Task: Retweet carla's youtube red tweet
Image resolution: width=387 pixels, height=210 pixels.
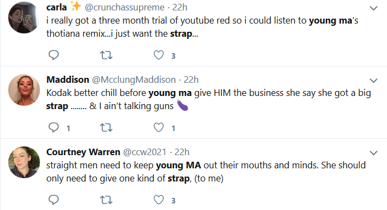Action: pos(106,55)
